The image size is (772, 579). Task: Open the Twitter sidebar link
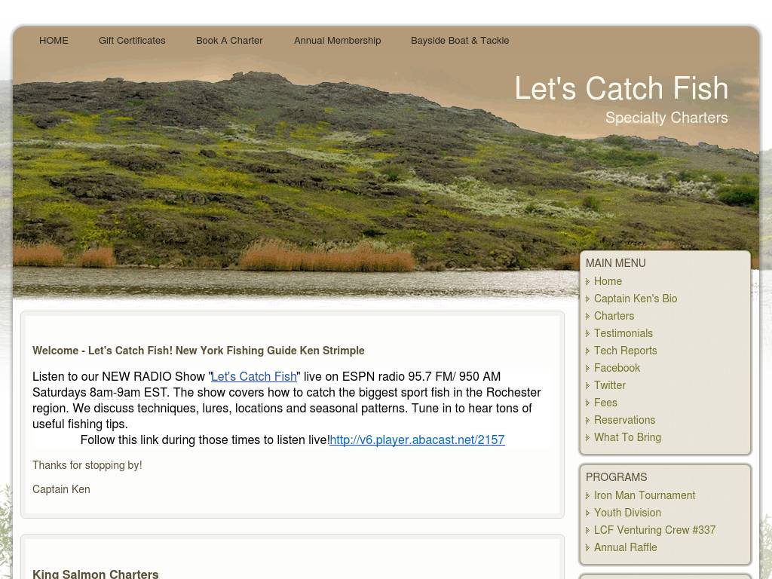click(x=609, y=385)
